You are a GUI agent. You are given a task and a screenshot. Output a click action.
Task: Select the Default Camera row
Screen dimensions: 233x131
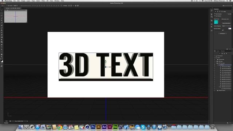[x=222, y=91]
